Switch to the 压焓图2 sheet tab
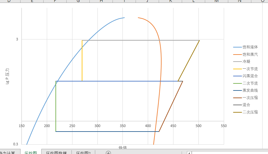The width and height of the screenshot is (268, 154). (83, 152)
